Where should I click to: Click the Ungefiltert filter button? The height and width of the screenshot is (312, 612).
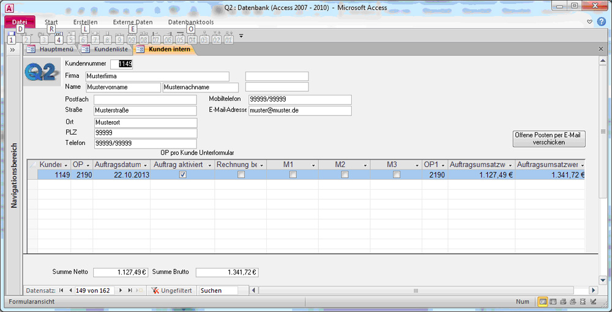coord(172,291)
